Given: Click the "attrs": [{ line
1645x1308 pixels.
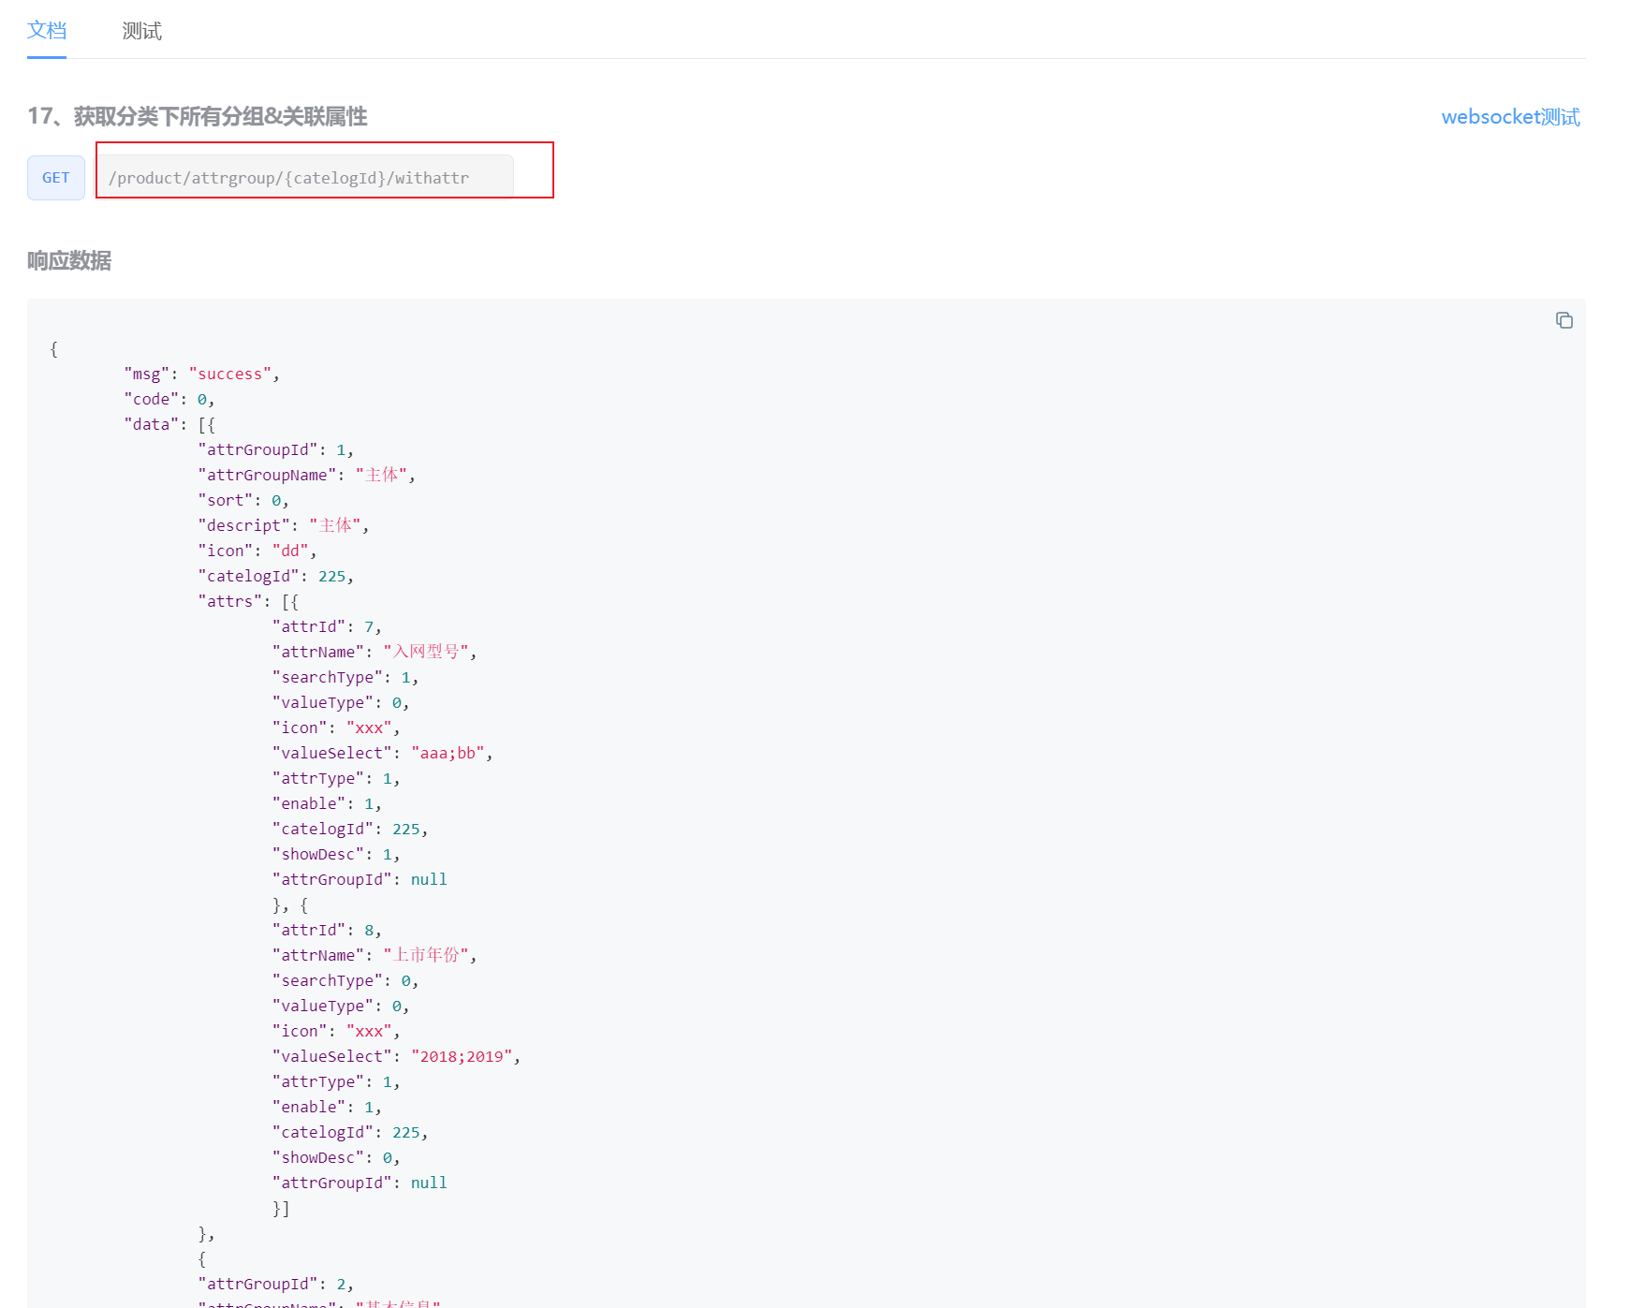Looking at the screenshot, I should pyautogui.click(x=248, y=601).
